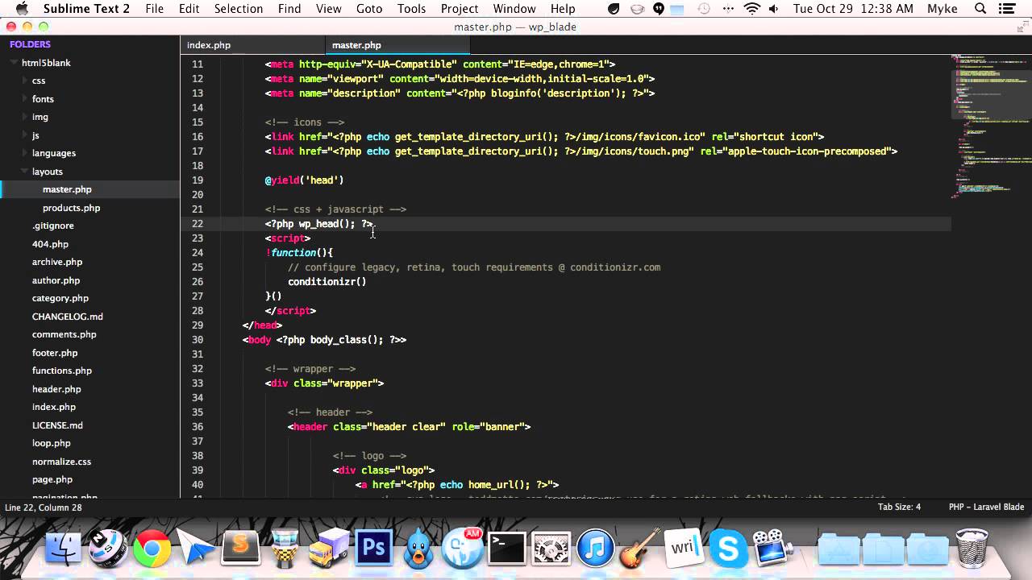Open 404.php in the sidebar
This screenshot has width=1032, height=580.
[x=50, y=244]
